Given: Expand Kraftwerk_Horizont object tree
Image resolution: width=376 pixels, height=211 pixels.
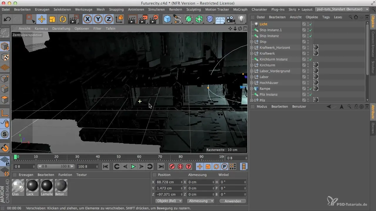Looking at the screenshot, I should (x=252, y=47).
